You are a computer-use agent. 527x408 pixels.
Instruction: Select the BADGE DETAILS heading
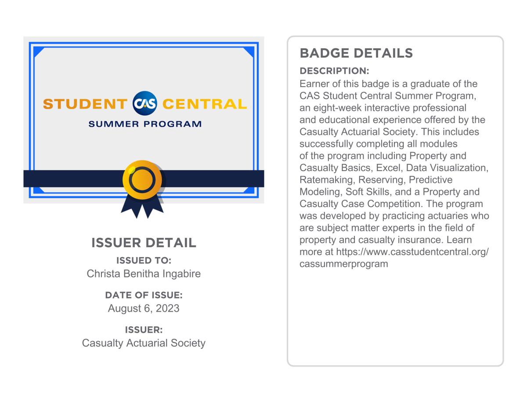tap(356, 53)
